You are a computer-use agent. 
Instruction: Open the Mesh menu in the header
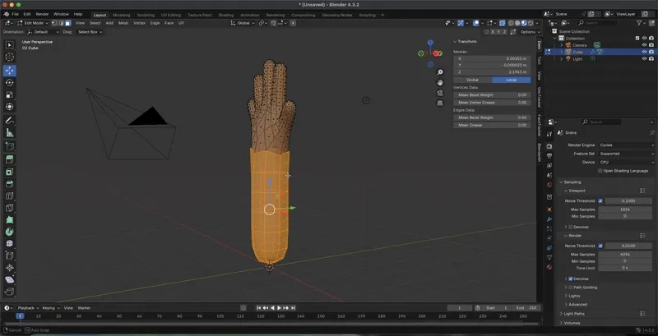click(x=123, y=23)
